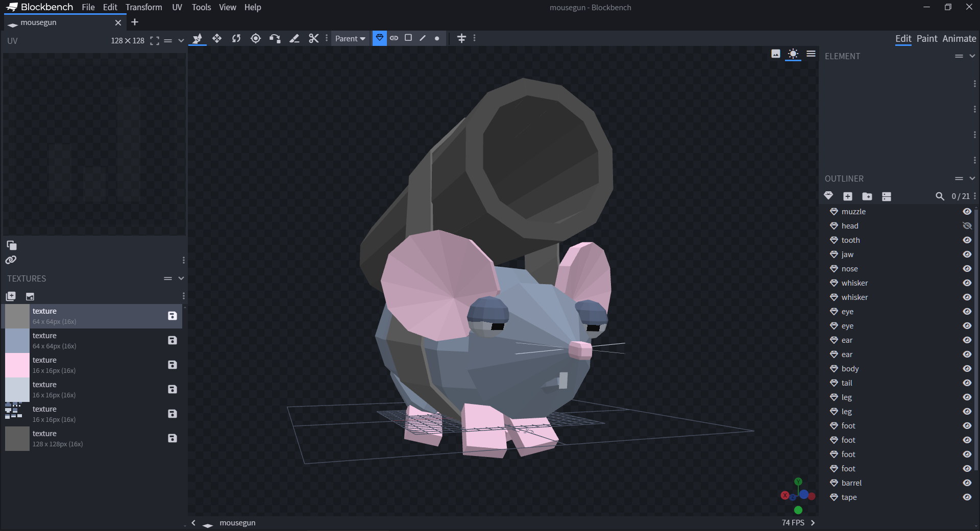
Task: Click the 74 FPS status readout
Action: 793,523
